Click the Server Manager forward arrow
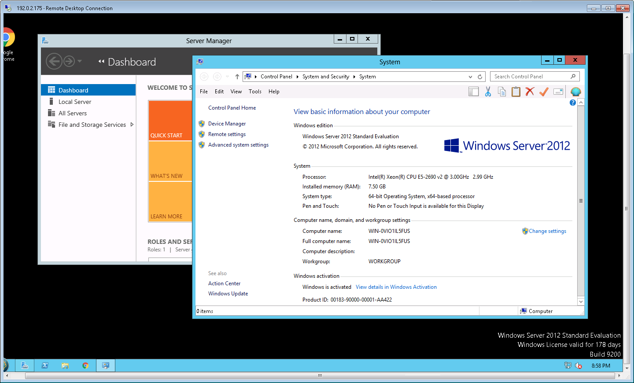The width and height of the screenshot is (634, 383). 69,61
